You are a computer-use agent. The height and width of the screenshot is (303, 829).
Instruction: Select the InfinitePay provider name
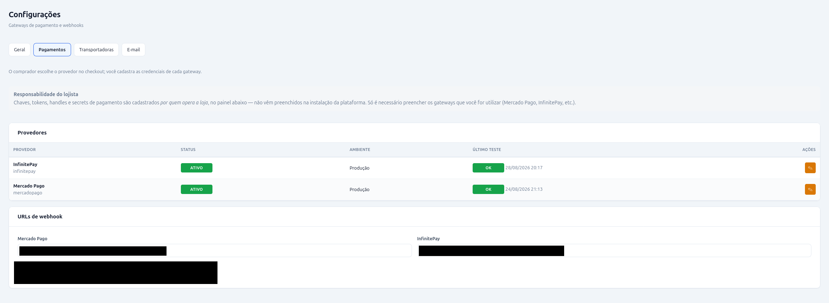pyautogui.click(x=25, y=165)
